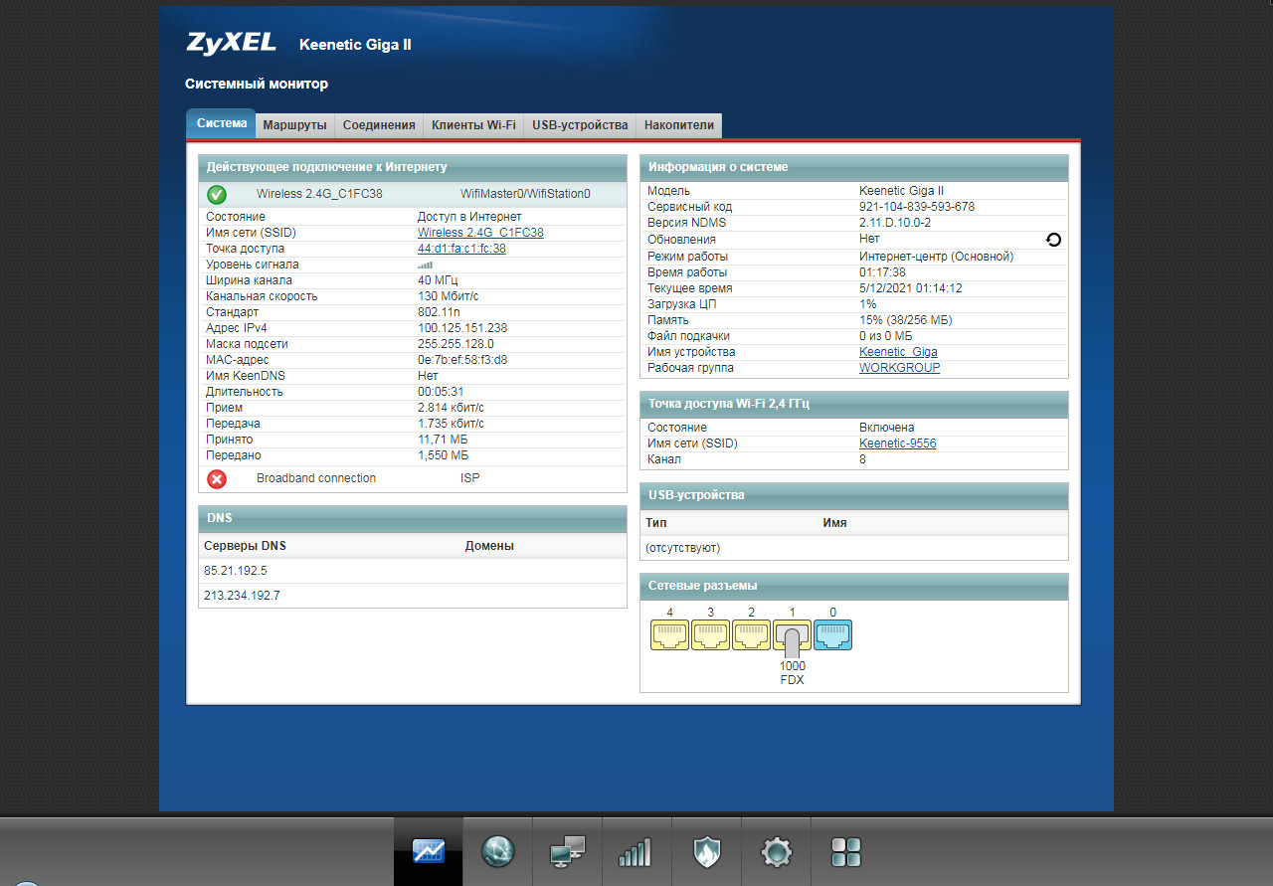Image resolution: width=1273 pixels, height=886 pixels.
Task: Click the 1000 FDX port speed label
Action: pos(793,673)
